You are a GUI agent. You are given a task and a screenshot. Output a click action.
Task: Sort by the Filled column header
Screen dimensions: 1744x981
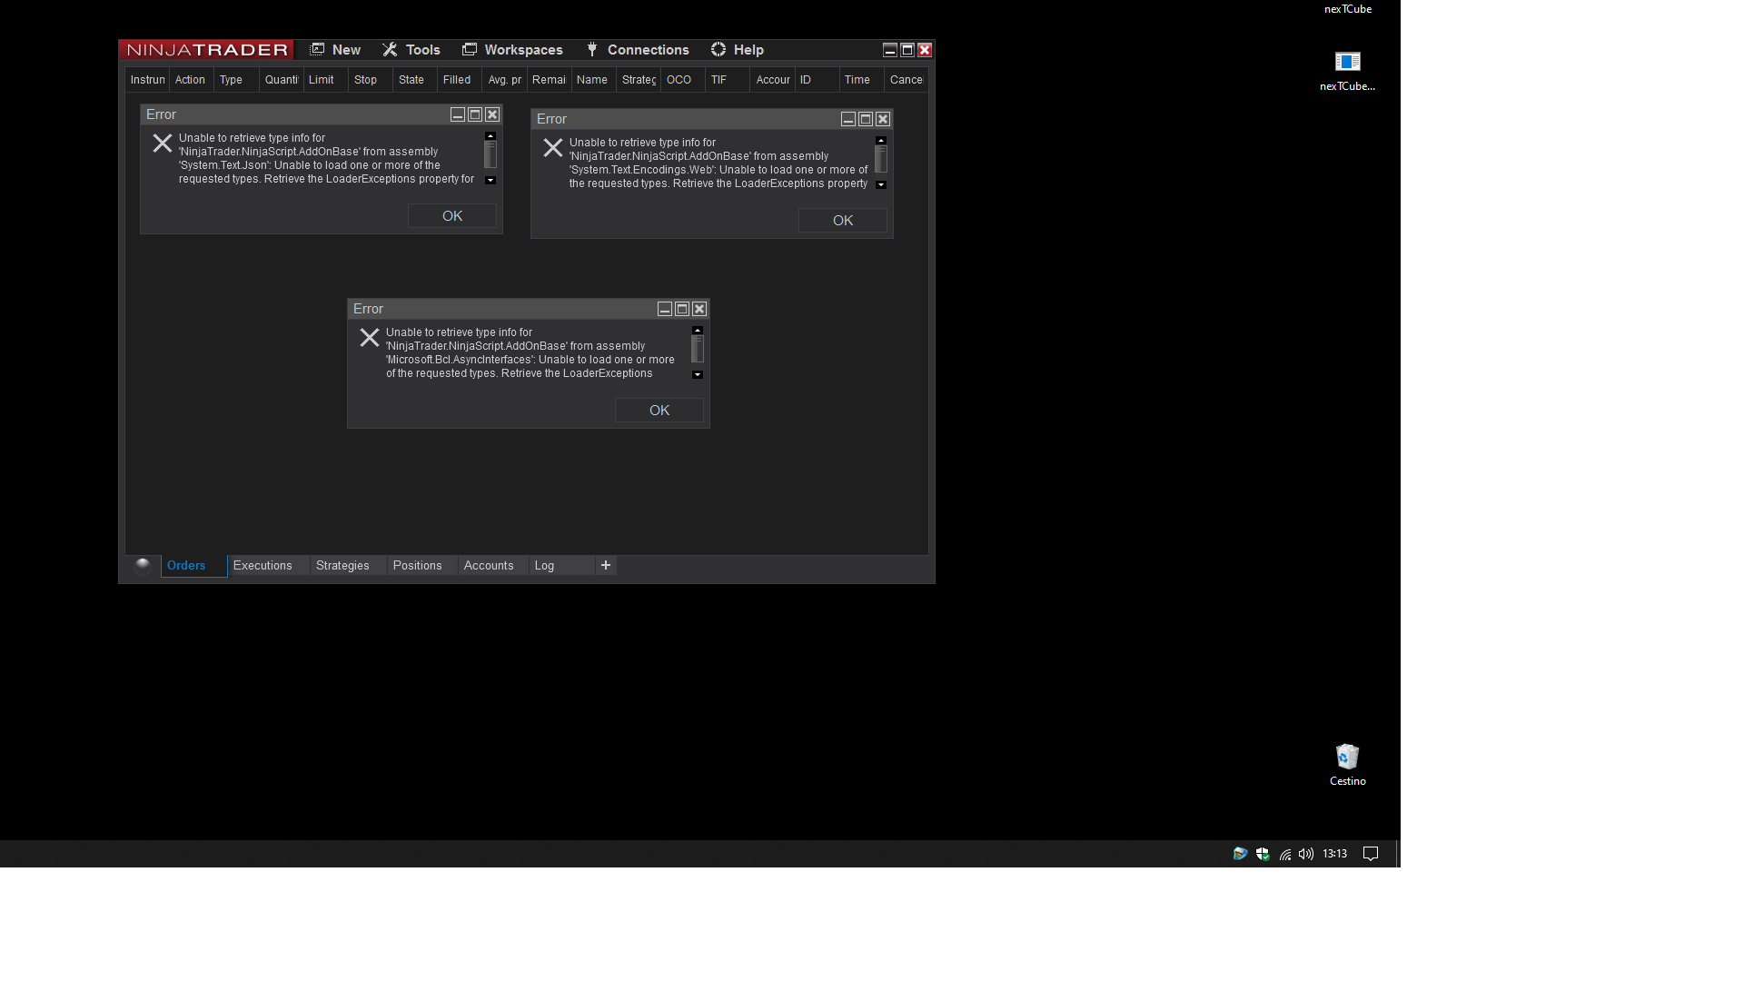pyautogui.click(x=460, y=80)
